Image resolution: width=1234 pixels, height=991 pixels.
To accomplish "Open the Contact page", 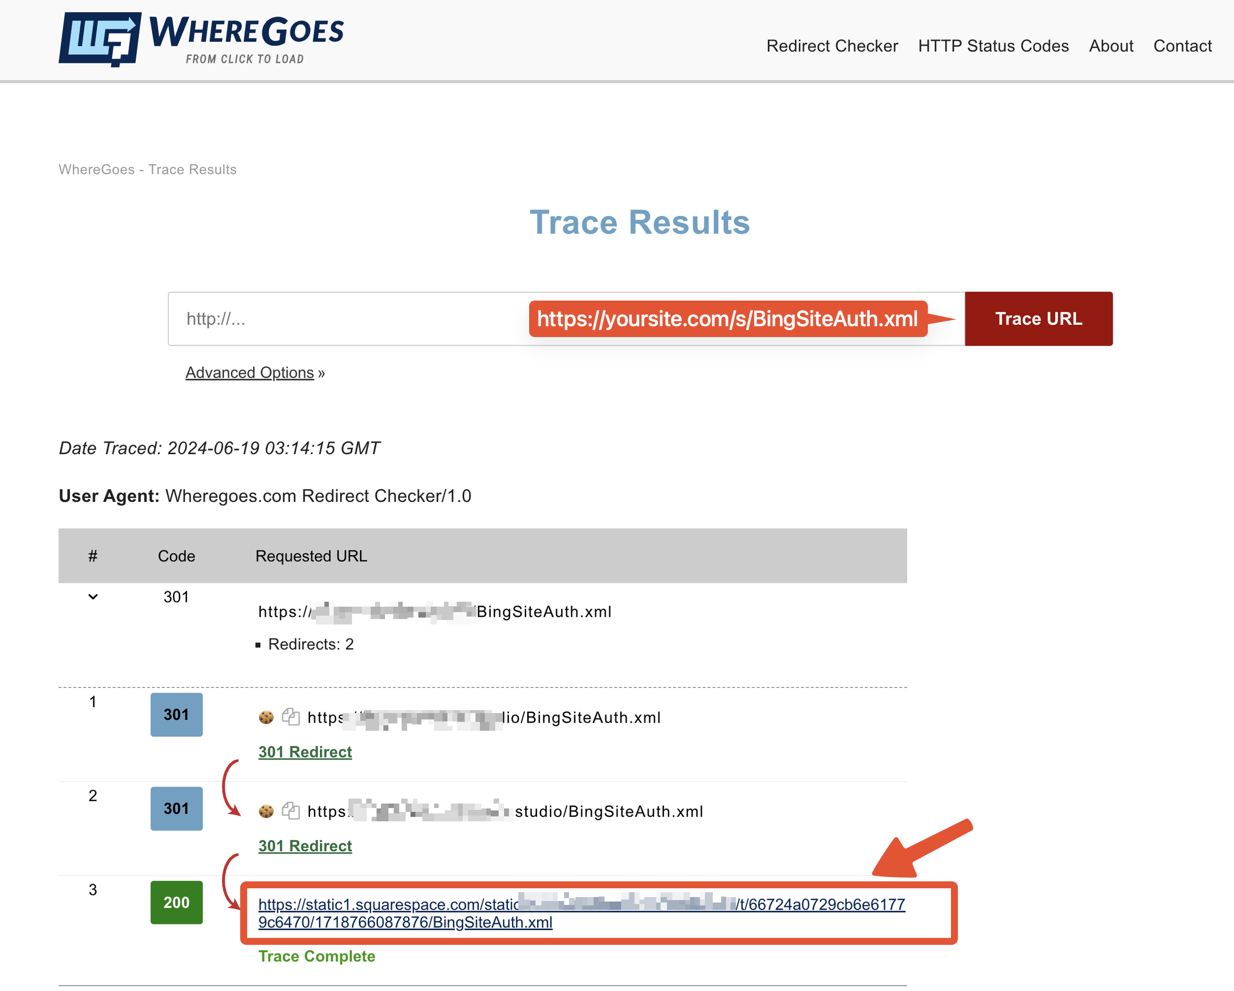I will pyautogui.click(x=1182, y=46).
